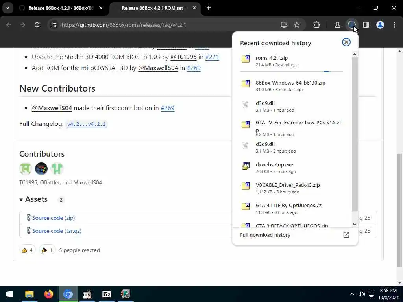Image resolution: width=403 pixels, height=302 pixels.
Task: Bookmark this page with the star icon
Action: [297, 25]
